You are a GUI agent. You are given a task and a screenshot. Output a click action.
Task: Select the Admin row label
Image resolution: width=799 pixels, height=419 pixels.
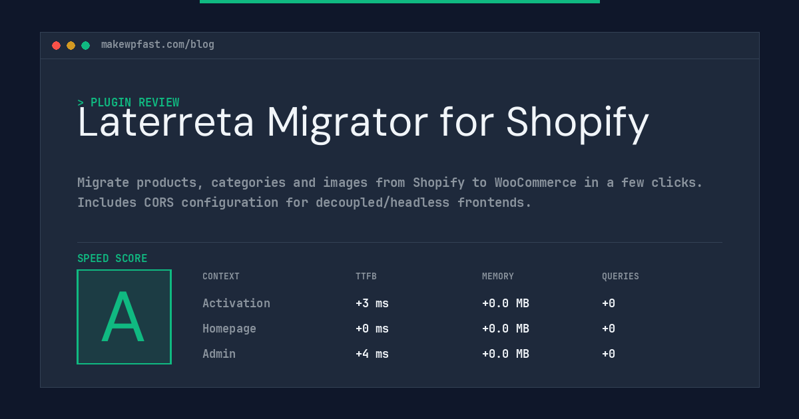click(219, 354)
